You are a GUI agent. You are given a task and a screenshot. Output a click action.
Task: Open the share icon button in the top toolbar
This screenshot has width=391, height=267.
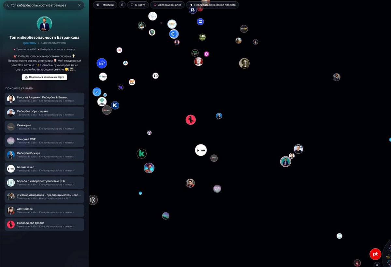pyautogui.click(x=122, y=5)
